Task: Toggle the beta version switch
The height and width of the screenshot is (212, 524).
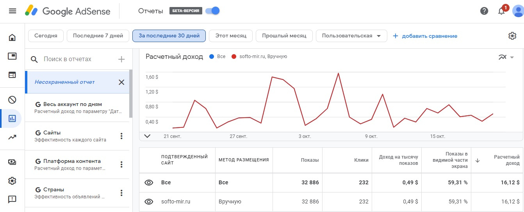Action: point(213,11)
